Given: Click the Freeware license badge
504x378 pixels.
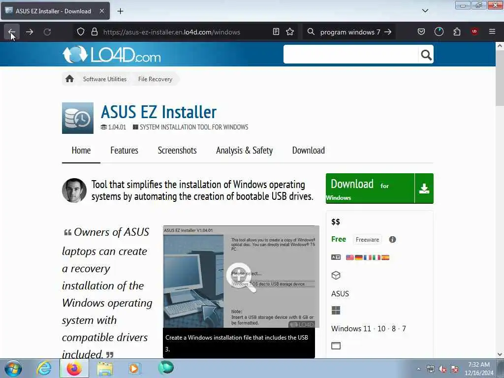Looking at the screenshot, I should click(367, 240).
